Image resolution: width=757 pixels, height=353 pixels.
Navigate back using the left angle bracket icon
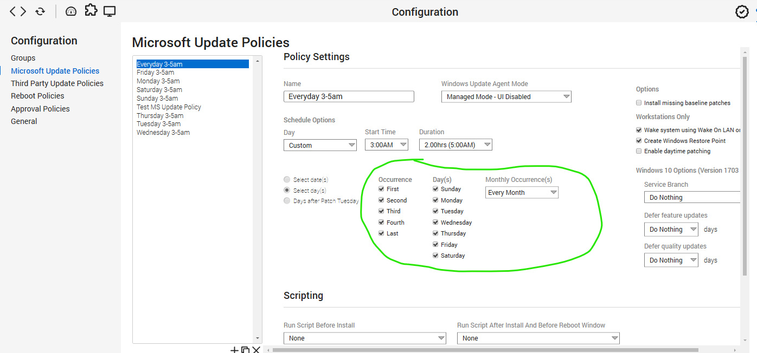pos(14,10)
